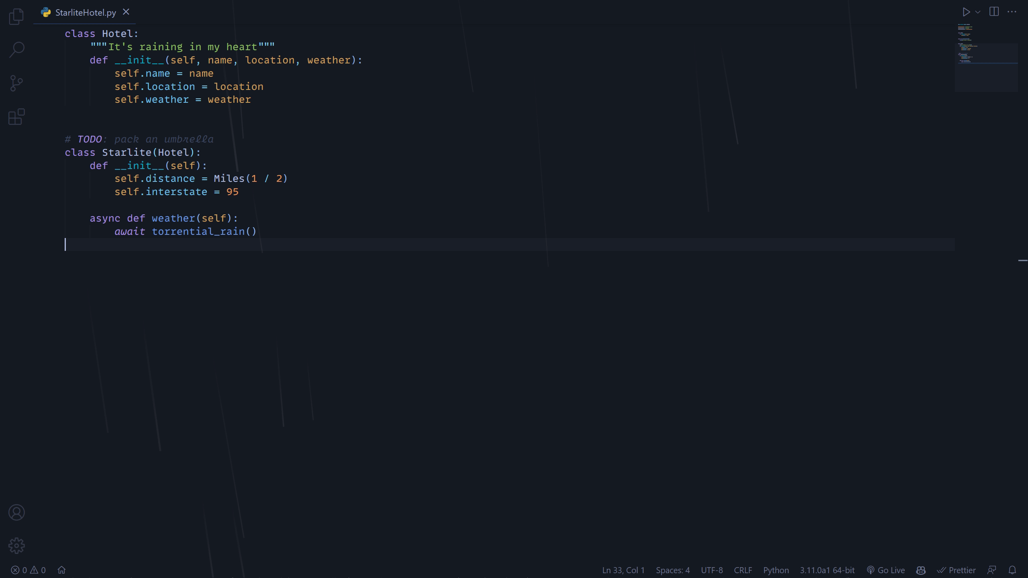Open the Search view icon

click(x=16, y=50)
